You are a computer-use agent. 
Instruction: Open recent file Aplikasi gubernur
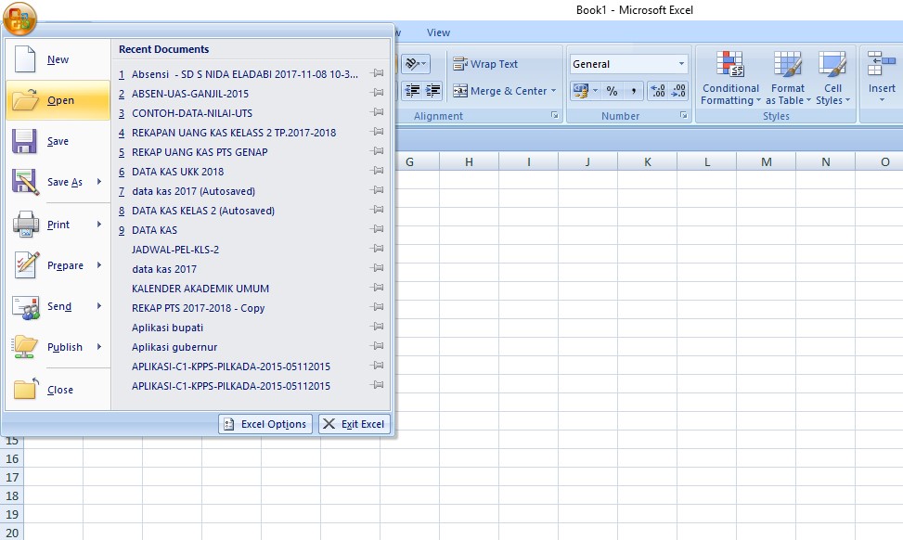[174, 347]
